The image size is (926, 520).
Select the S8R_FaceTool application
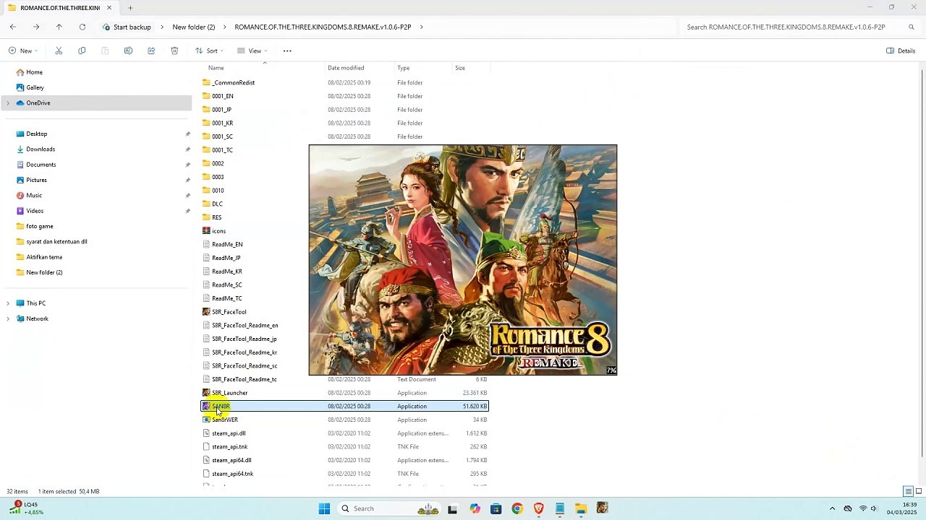point(229,312)
